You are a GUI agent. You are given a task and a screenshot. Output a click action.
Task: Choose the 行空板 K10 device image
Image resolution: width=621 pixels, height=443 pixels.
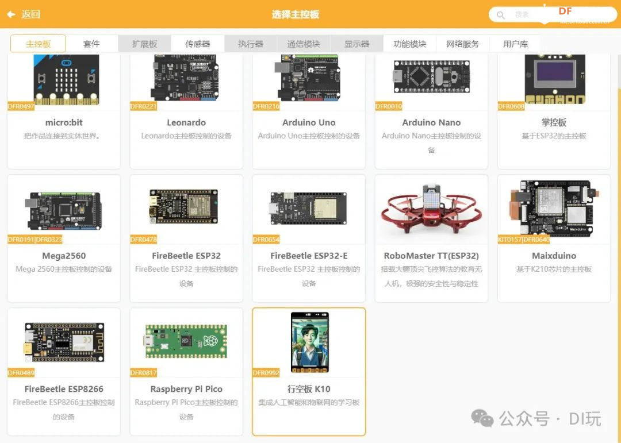[310, 342]
